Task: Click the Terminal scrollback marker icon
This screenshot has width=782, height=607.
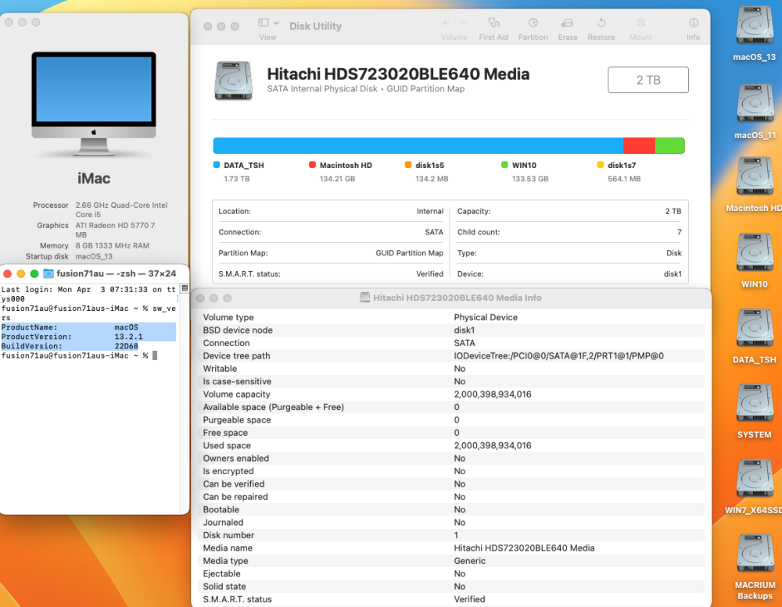Action: point(185,288)
